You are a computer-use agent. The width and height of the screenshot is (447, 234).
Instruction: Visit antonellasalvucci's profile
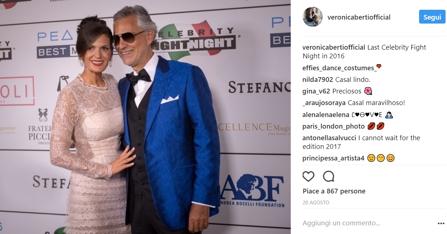(x=330, y=138)
